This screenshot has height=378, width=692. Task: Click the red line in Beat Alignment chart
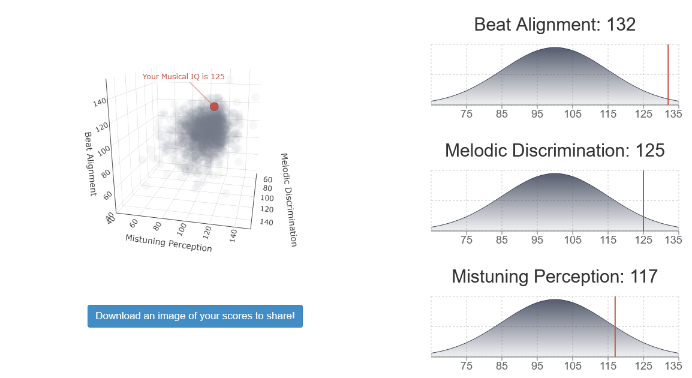tap(668, 74)
